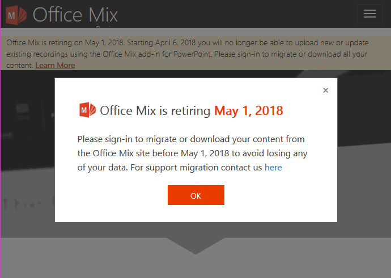This screenshot has height=278, width=391.
Task: Click the partially hidden label under header title
Action: (x=106, y=27)
